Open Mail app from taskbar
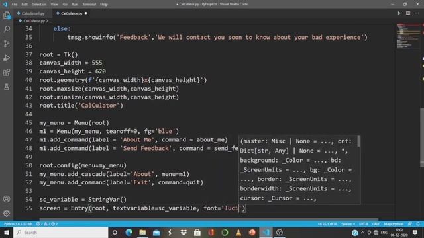This screenshot has width=424, height=238. coord(156,232)
